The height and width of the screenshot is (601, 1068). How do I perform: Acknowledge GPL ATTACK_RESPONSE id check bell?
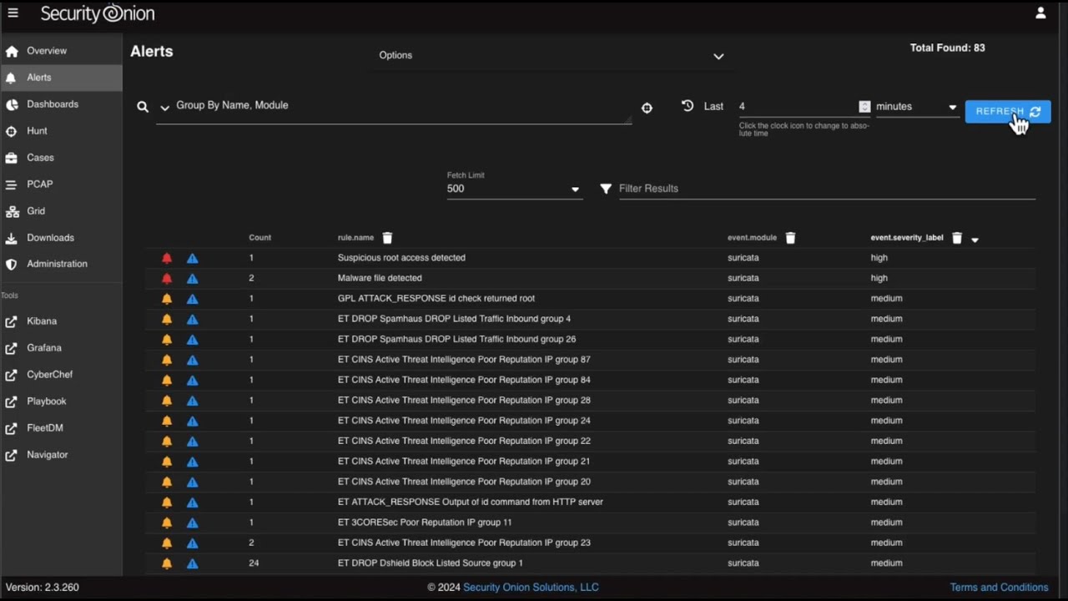[167, 299]
